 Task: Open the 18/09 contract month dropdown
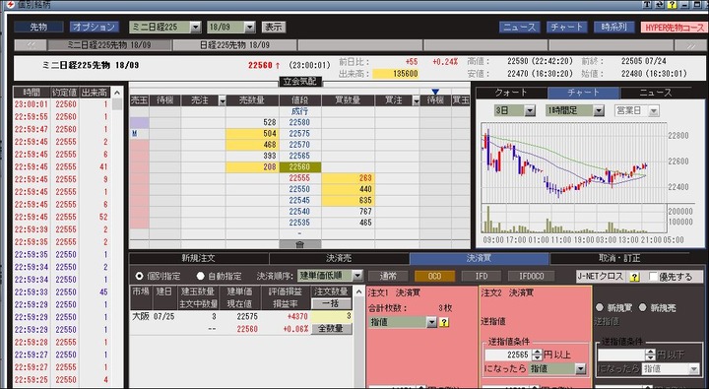(249, 28)
